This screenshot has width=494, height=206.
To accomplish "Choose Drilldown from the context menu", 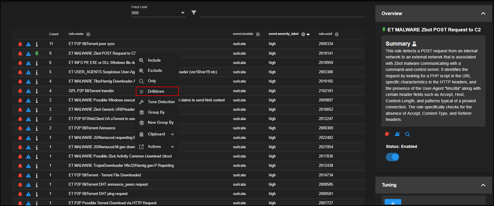I will [x=156, y=91].
